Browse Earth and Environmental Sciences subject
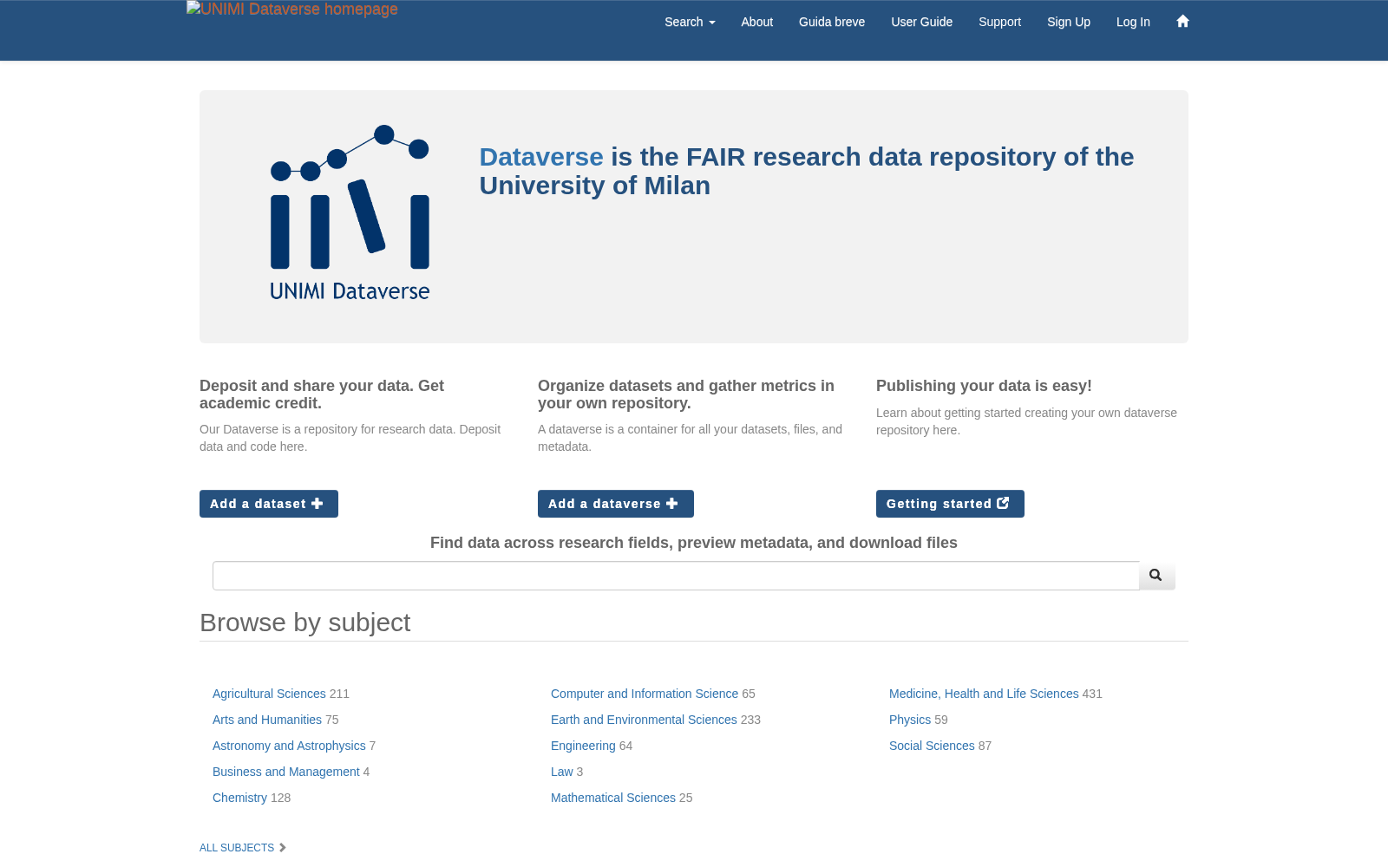Screen dimensions: 1388x867 coord(644,720)
